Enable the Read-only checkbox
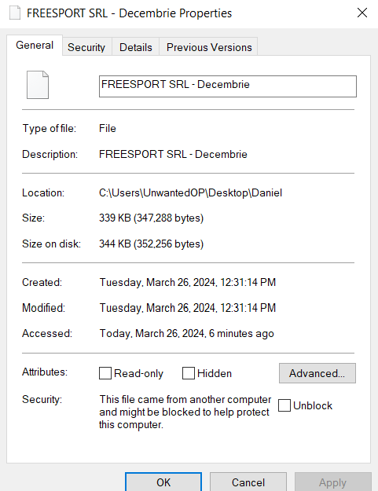The height and width of the screenshot is (491, 378). point(105,373)
